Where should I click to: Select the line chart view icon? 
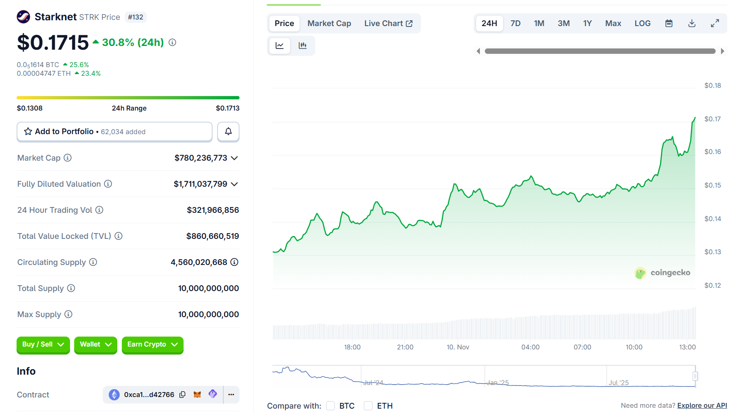tap(280, 46)
